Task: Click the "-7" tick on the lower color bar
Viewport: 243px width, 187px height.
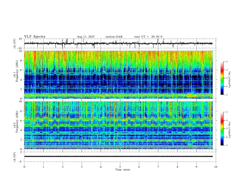Action: [x=226, y=145]
